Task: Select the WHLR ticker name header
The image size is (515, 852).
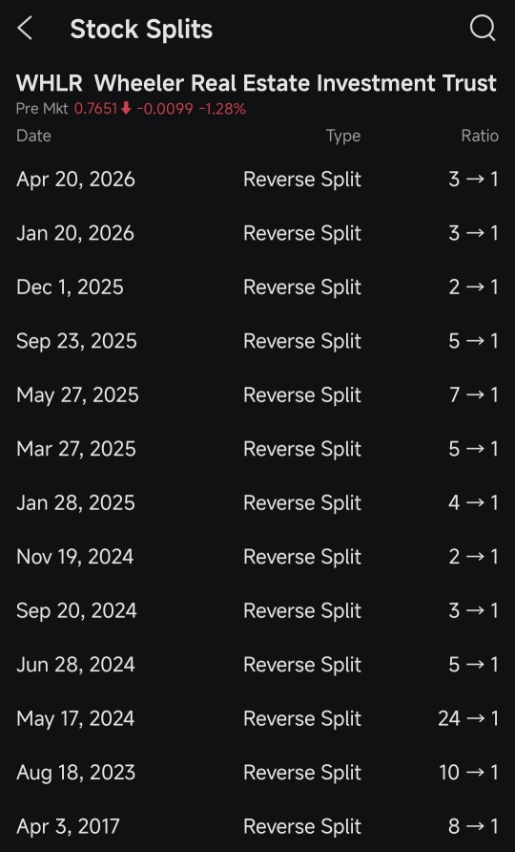Action: [x=257, y=83]
